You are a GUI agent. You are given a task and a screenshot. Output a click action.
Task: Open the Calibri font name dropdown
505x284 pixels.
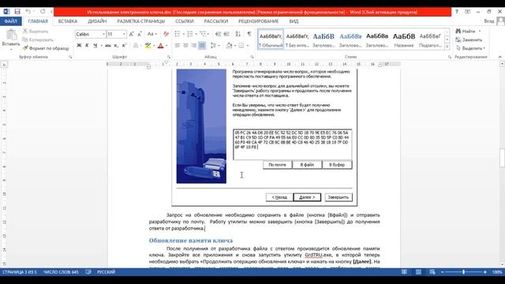point(103,34)
